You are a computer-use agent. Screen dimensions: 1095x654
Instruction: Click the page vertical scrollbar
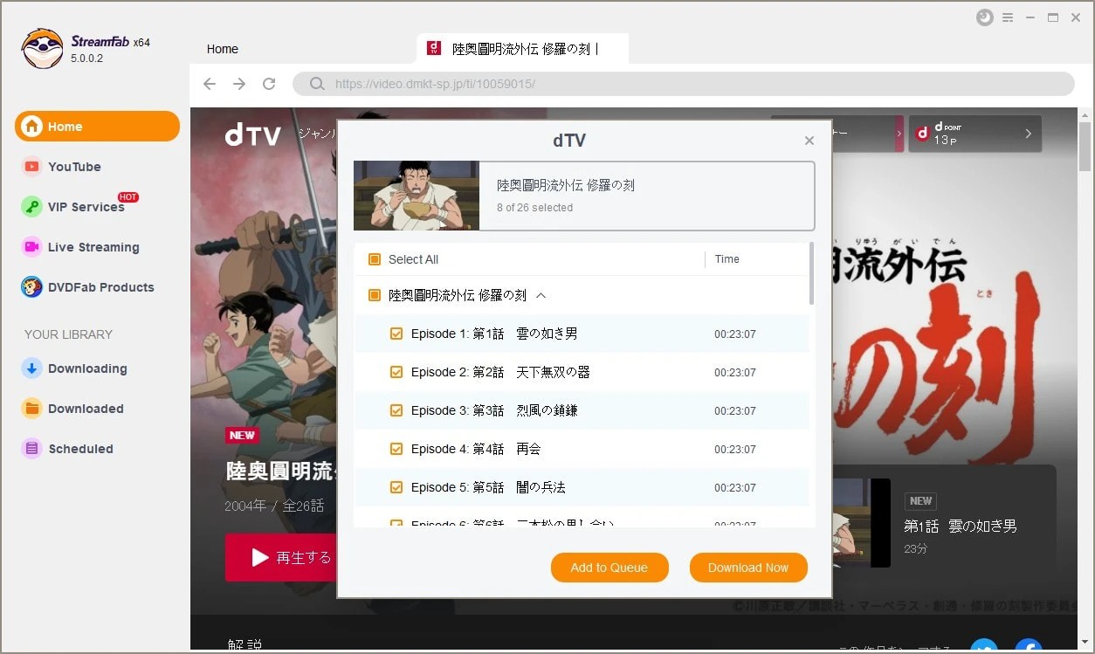1085,147
